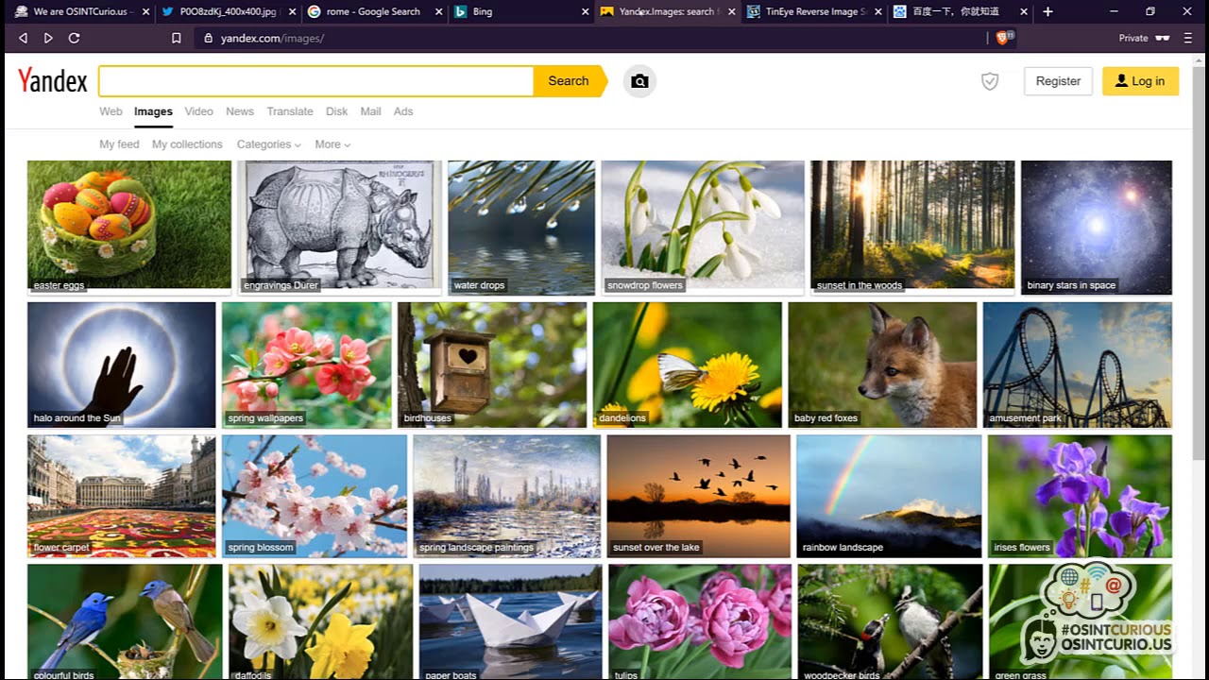Reload the page with the refresh icon
Screen dimensions: 1209x680
tap(75, 38)
